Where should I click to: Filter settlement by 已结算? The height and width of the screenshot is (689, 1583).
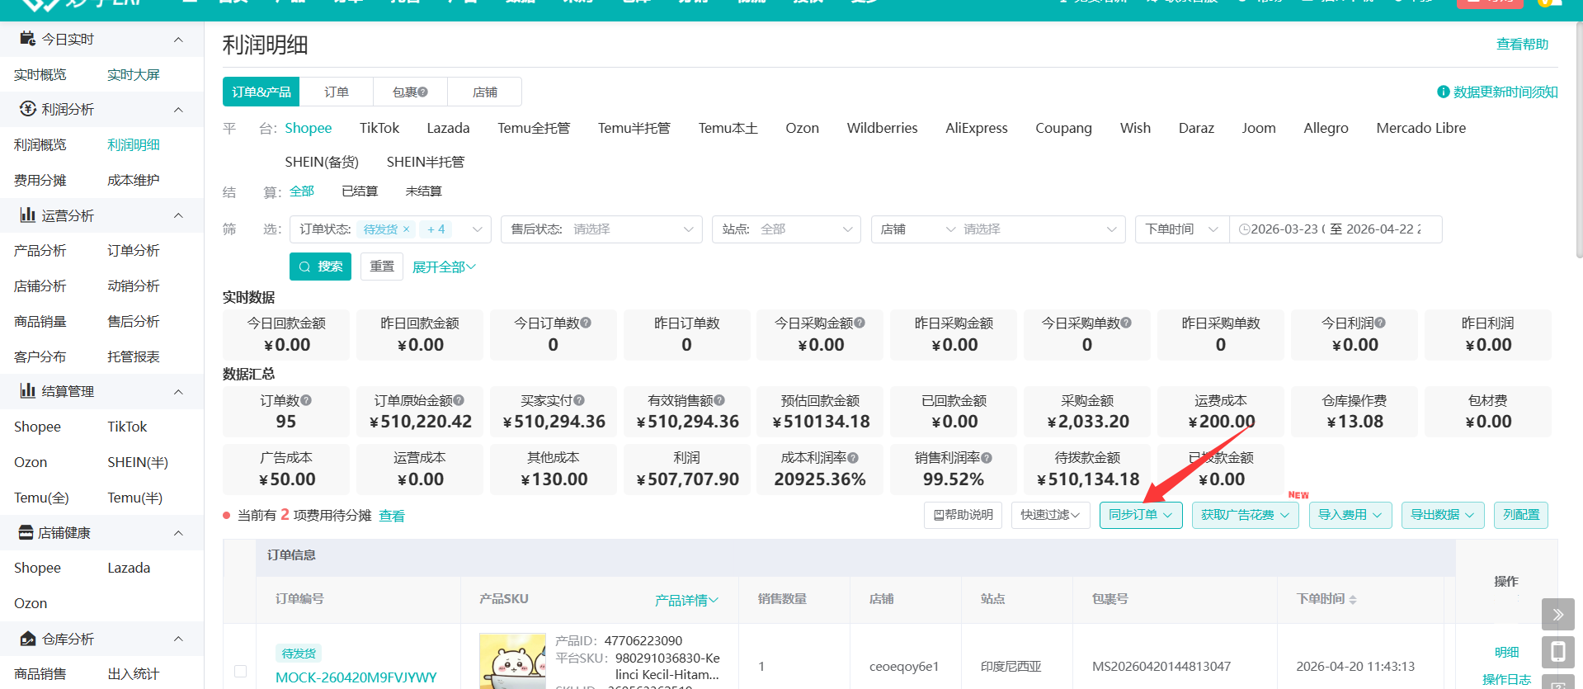[360, 191]
